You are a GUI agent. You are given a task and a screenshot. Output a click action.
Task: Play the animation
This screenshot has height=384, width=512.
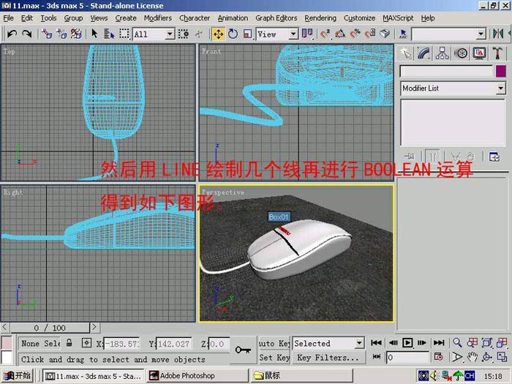(407, 342)
